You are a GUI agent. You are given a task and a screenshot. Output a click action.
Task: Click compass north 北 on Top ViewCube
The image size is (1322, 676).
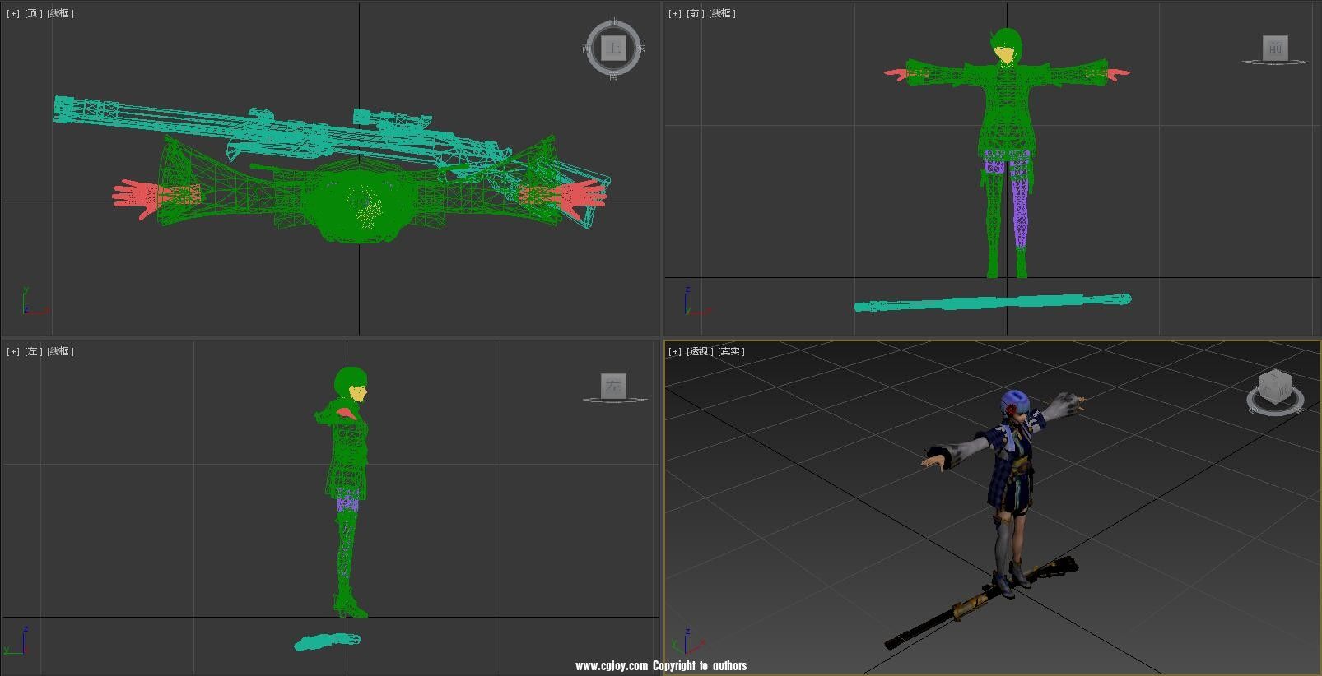(x=613, y=22)
